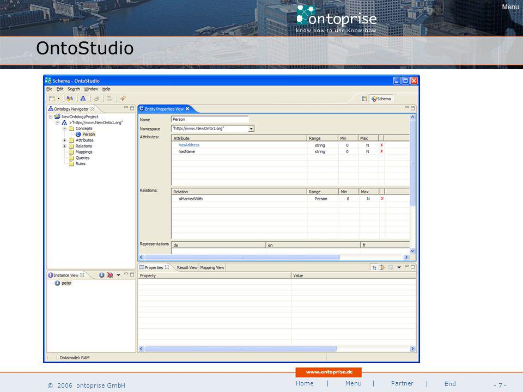The image size is (523, 392).
Task: Select the peter instance
Action: pos(63,283)
